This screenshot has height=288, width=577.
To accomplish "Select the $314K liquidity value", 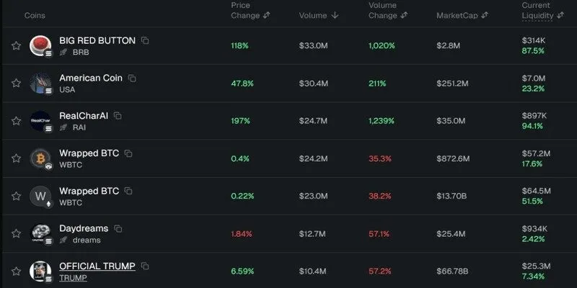I will tap(533, 40).
